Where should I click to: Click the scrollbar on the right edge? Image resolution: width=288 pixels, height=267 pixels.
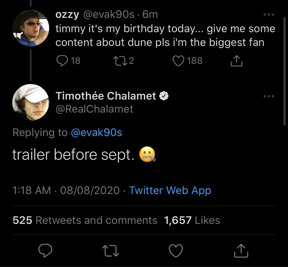[x=284, y=71]
